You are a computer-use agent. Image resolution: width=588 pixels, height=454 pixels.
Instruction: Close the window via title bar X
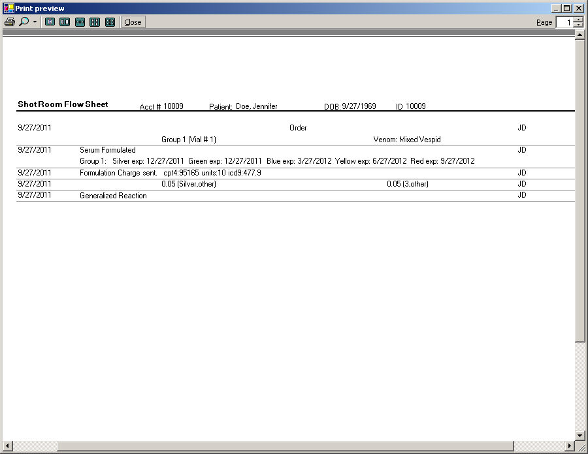pos(579,8)
